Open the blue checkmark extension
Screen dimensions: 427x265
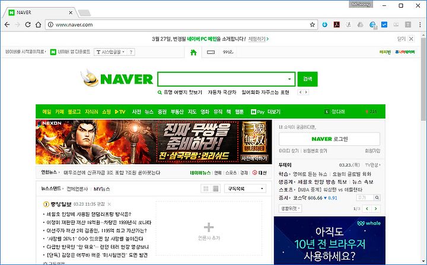(384, 24)
